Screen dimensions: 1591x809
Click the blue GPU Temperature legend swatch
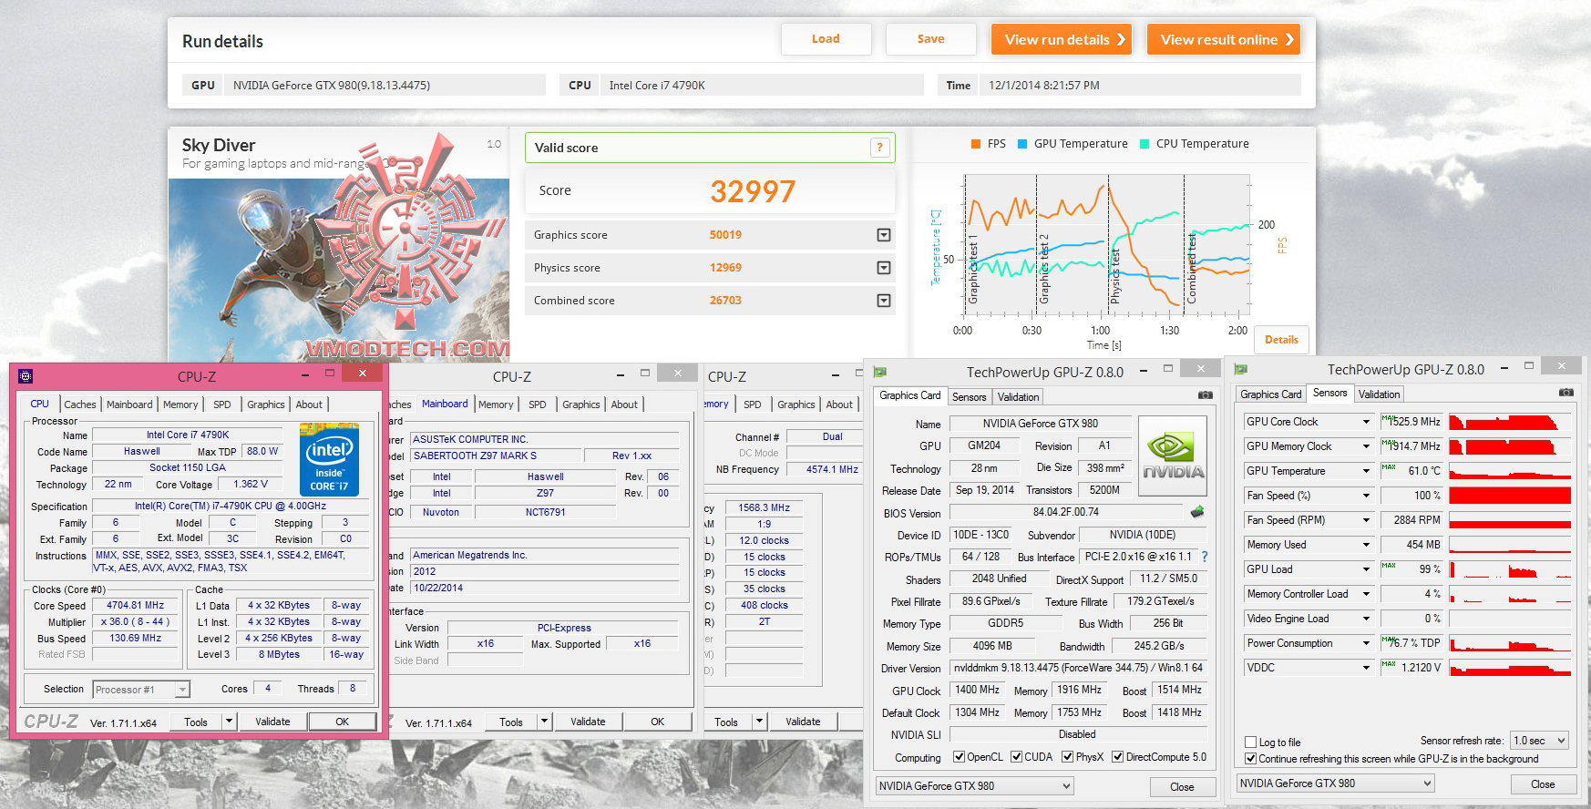(x=1022, y=144)
